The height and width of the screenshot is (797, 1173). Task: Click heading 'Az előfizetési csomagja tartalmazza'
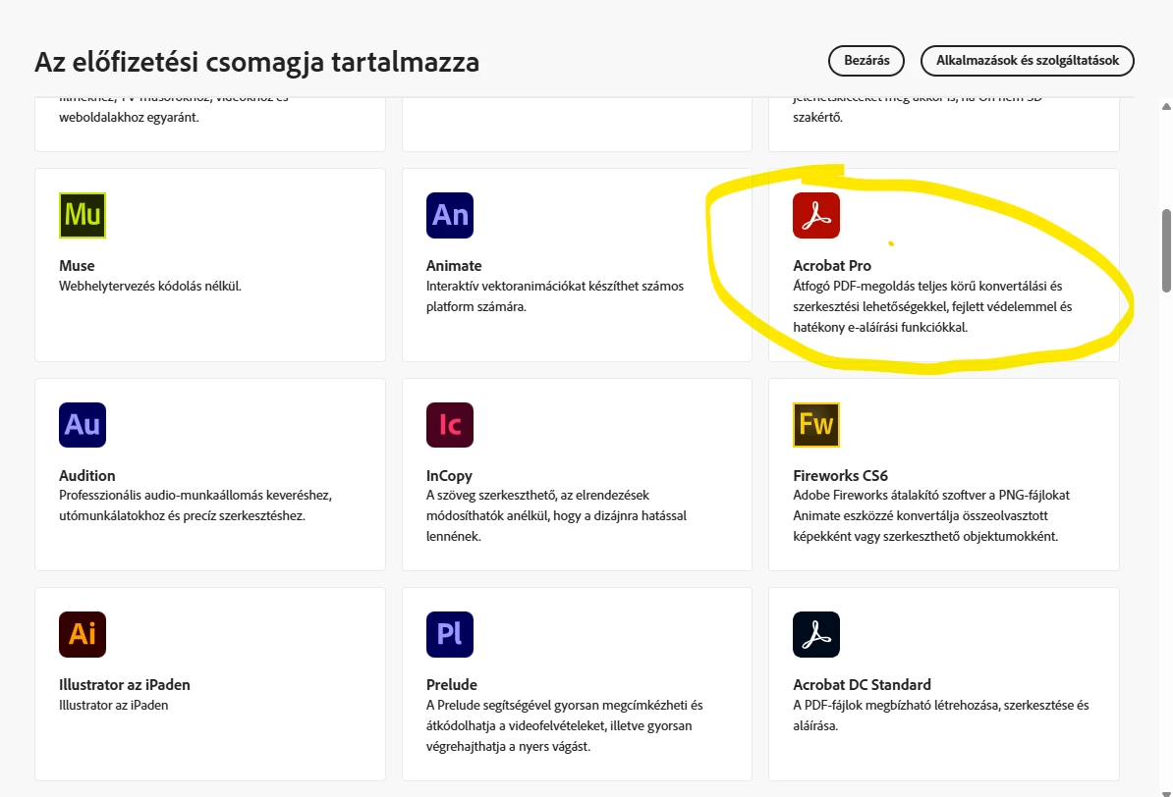256,62
